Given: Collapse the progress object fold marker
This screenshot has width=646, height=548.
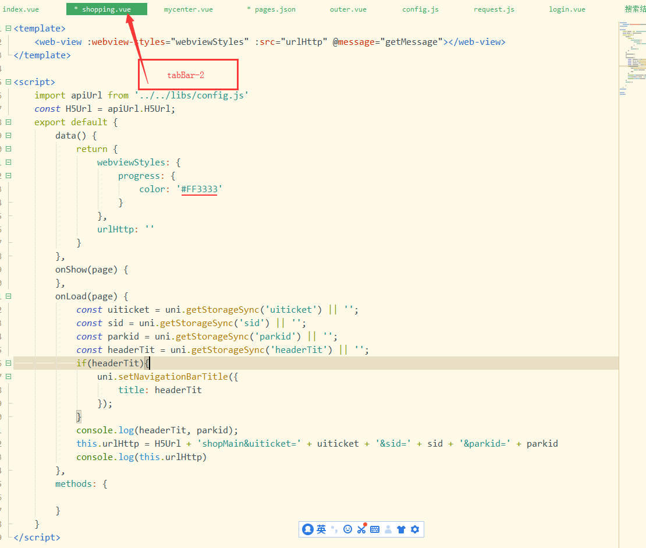Looking at the screenshot, I should click(x=8, y=176).
